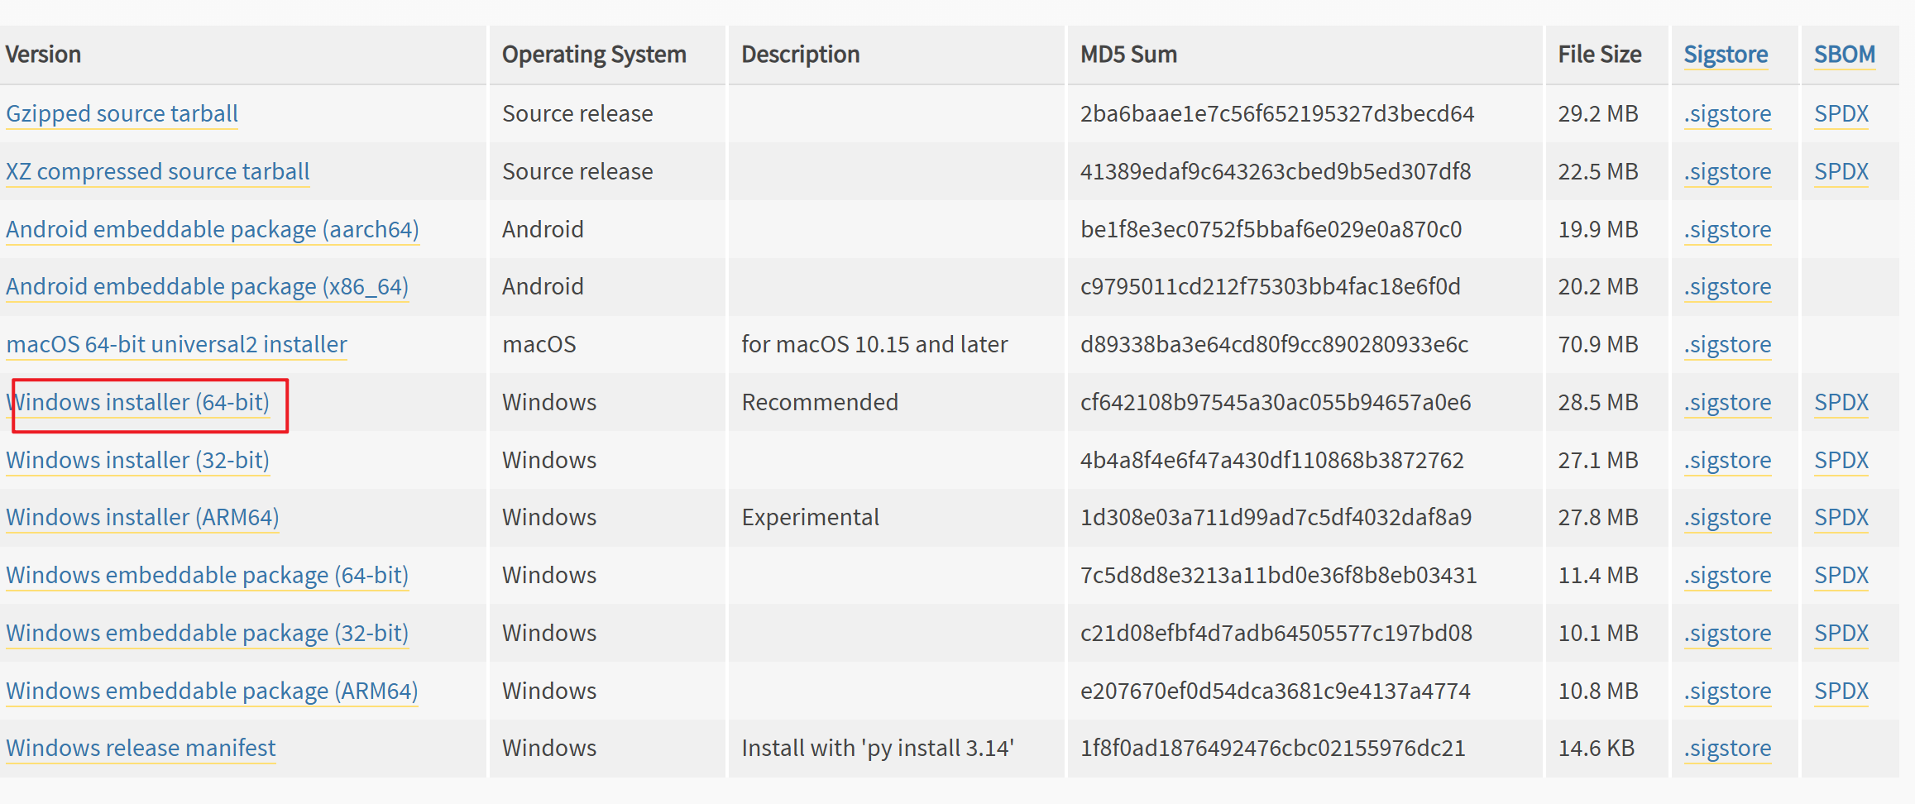This screenshot has width=1915, height=804.
Task: Open the Gzipped source tarball link
Action: point(122,113)
